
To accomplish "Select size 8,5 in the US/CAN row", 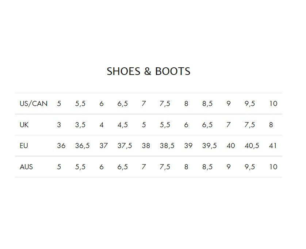I will 207,103.
